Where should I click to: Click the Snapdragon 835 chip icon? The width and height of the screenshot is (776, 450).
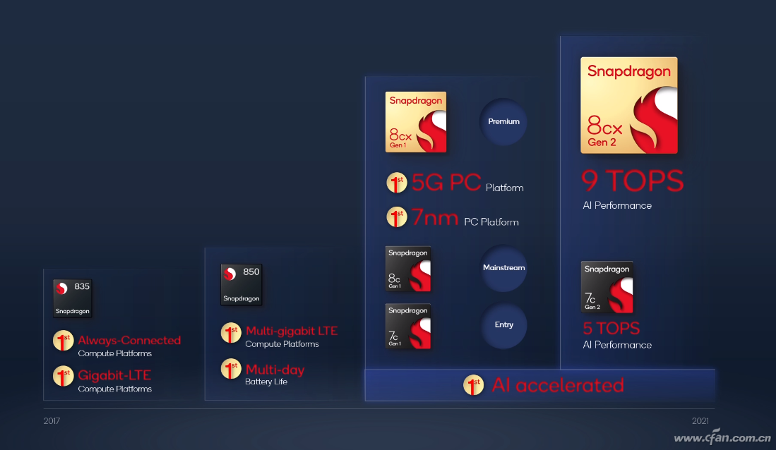pos(72,298)
